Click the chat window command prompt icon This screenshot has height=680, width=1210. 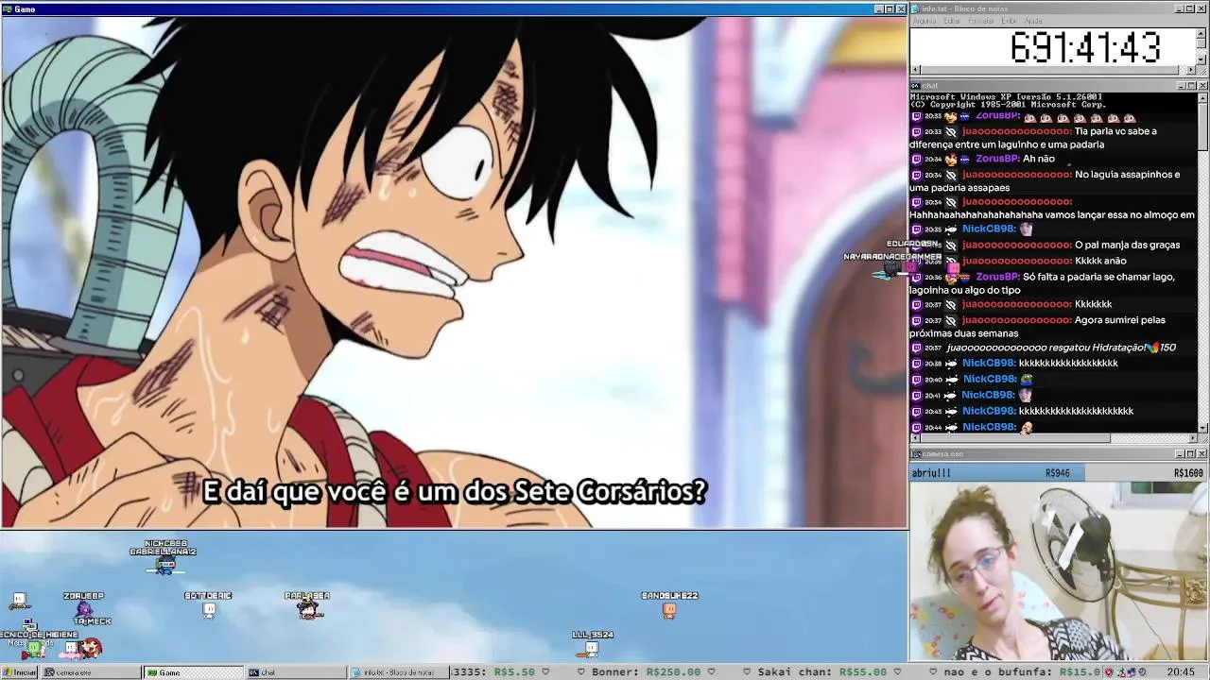(916, 86)
